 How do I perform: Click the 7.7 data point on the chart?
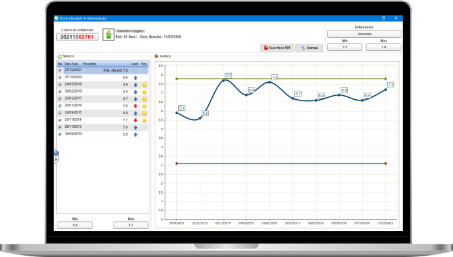tap(223, 80)
